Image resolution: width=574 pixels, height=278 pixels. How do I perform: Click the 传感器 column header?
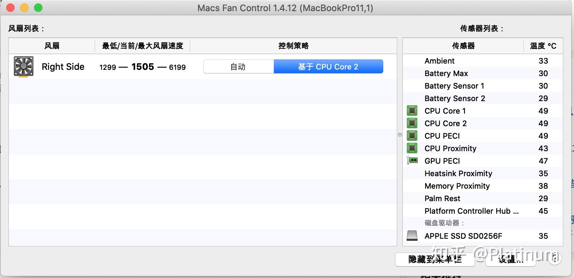coord(463,46)
